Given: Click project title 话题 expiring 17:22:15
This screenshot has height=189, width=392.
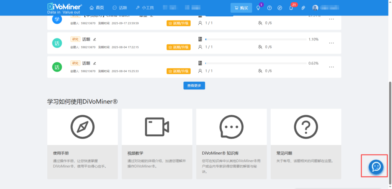Looking at the screenshot, I should 86,39.
